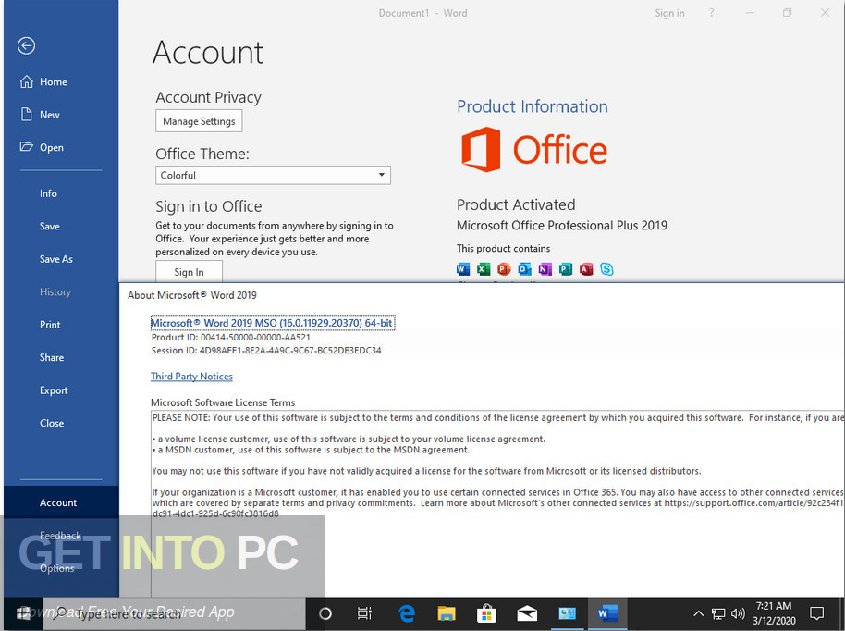Click the Product ID 00414-50000-00000-AA521 text
Screen dimensions: 845x631
230,338
